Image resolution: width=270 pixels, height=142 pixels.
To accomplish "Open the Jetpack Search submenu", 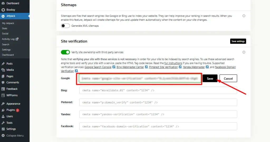I will point(6,45).
